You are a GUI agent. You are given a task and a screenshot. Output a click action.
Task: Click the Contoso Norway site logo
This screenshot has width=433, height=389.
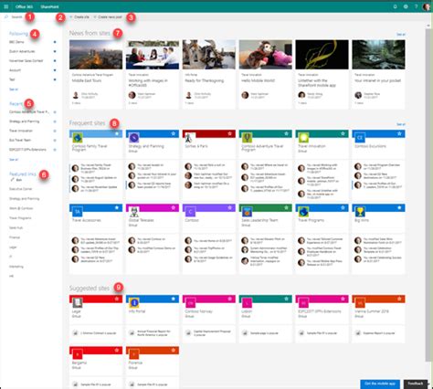190,303
